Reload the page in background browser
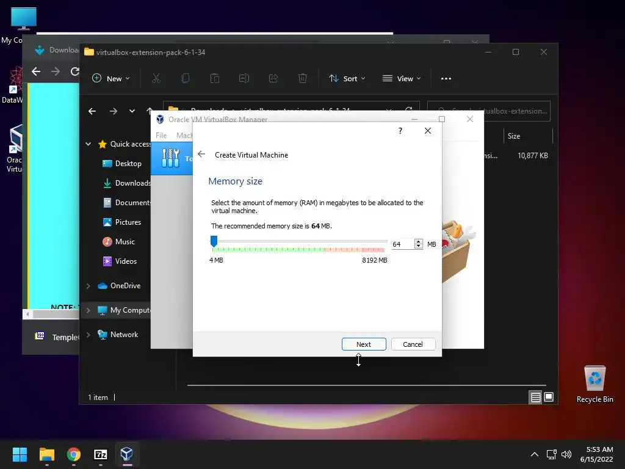625x469 pixels. (x=74, y=71)
